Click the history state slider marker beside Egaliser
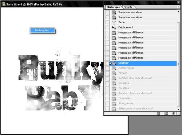The image size is (182, 135). pos(110,63)
